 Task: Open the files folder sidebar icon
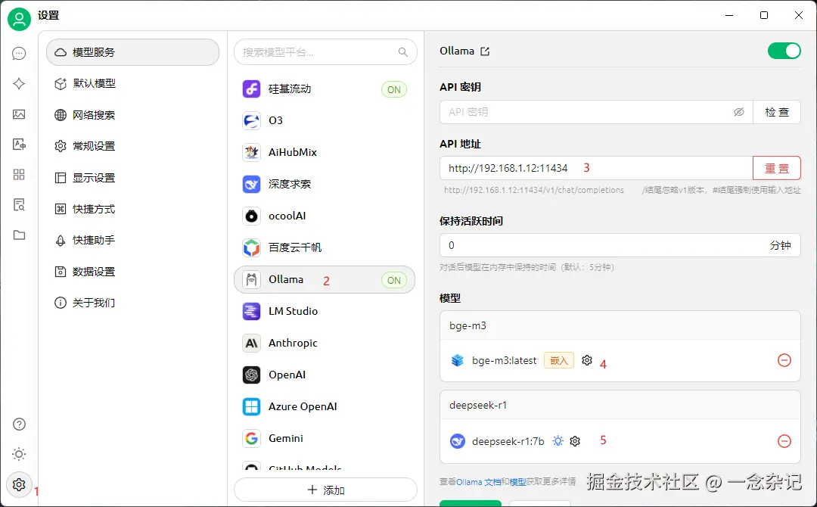click(x=19, y=235)
